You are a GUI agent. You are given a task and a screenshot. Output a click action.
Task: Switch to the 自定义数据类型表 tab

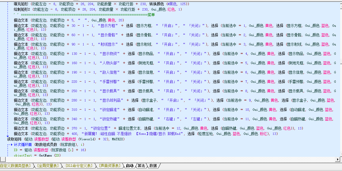pos(16,166)
